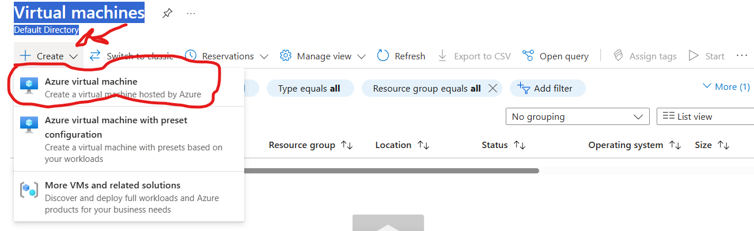This screenshot has height=231, width=754.
Task: Click the Refresh label
Action: [x=410, y=56]
